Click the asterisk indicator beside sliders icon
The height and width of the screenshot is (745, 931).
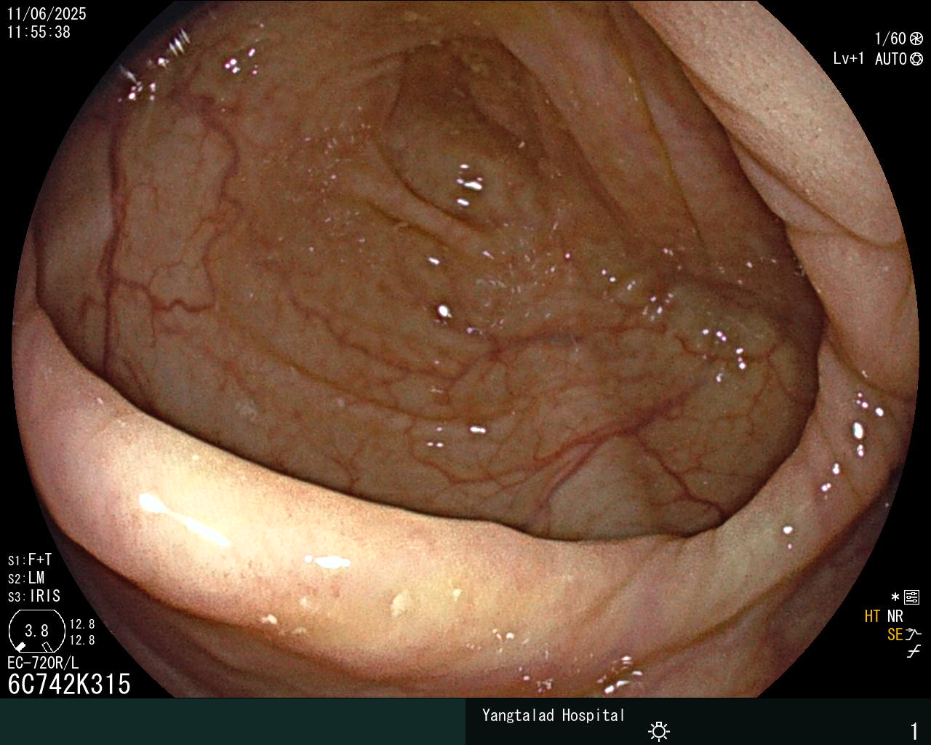click(895, 597)
